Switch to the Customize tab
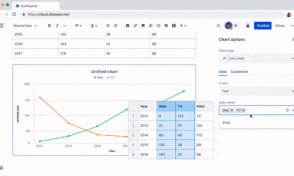The height and width of the screenshot is (176, 294). [x=239, y=72]
